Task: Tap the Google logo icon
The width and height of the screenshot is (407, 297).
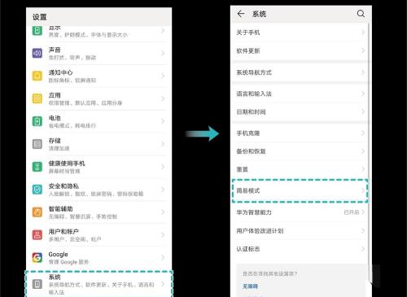Action: pos(37,257)
